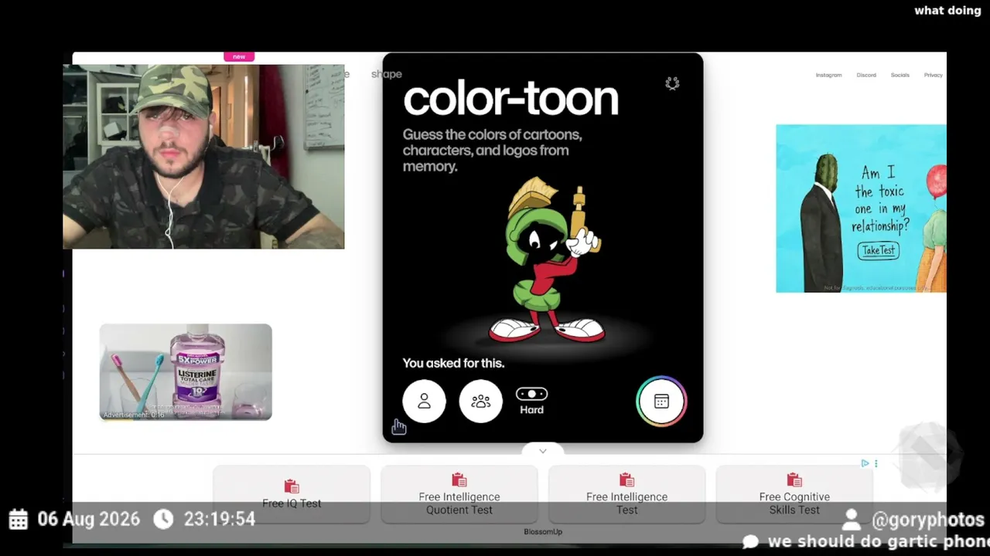Click the streamer webcam video

203,157
